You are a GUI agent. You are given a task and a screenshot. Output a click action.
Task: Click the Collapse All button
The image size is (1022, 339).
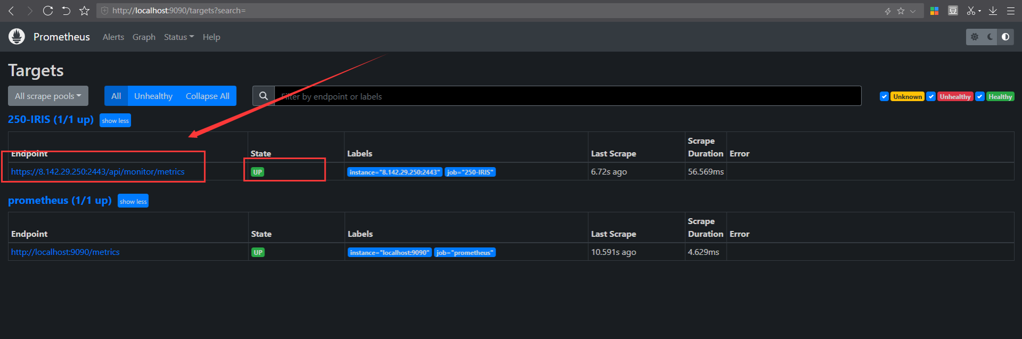click(208, 96)
